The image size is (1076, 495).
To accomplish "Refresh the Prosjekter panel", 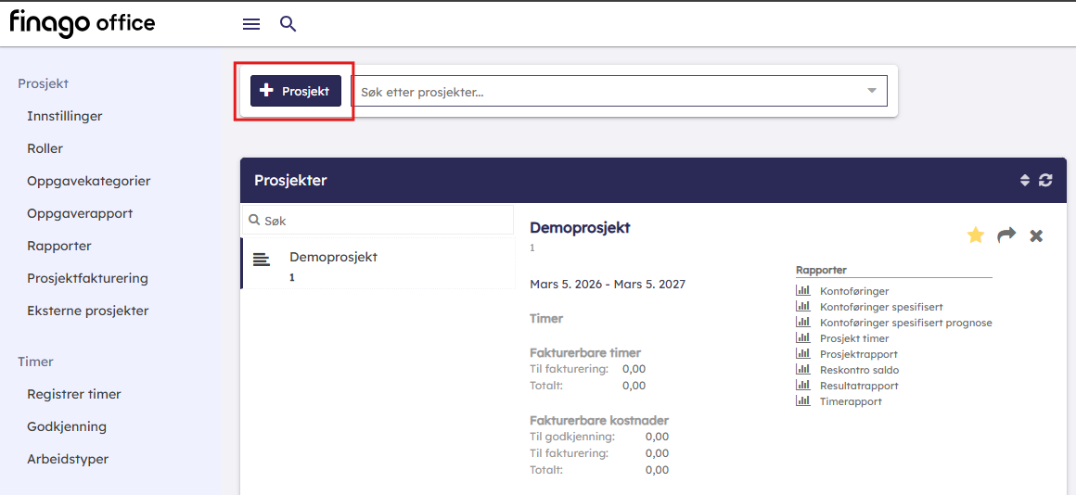I will tap(1045, 180).
